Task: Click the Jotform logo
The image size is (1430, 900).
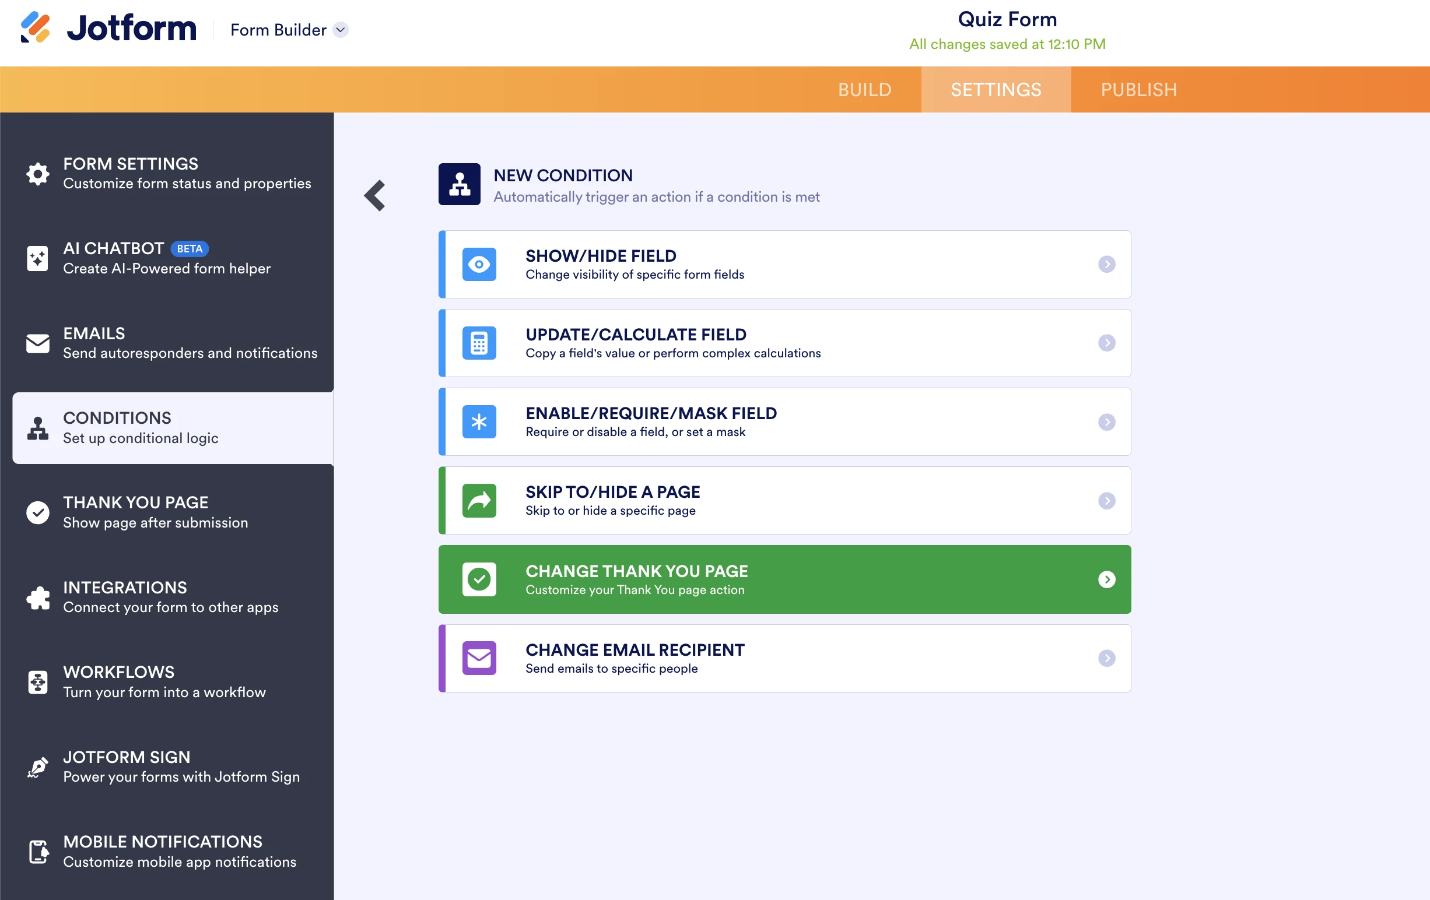Action: [x=108, y=27]
